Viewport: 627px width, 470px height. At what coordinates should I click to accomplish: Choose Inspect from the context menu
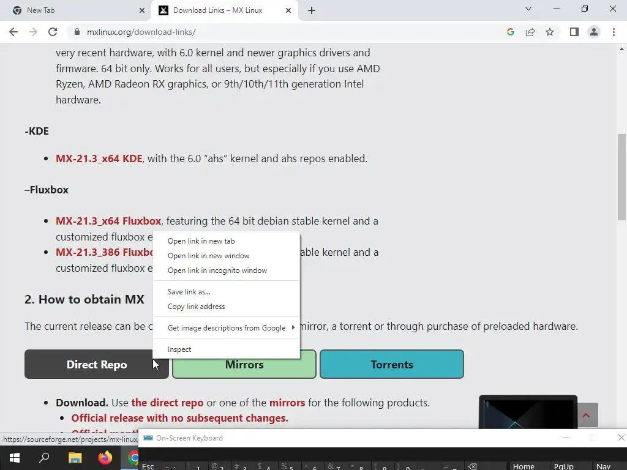tap(227, 349)
